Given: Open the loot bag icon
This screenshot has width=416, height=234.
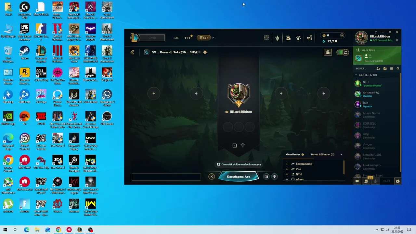Looking at the screenshot, I should pos(288,38).
